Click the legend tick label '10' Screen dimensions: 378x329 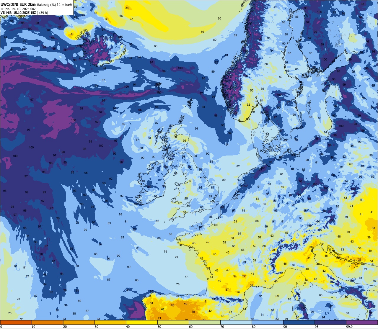coord(33,327)
